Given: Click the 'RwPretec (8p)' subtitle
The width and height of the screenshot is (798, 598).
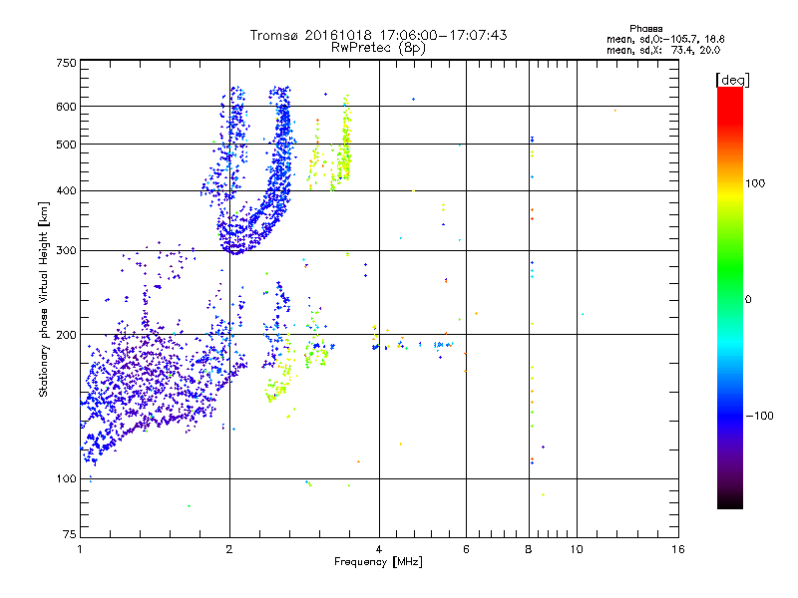Looking at the screenshot, I should click(378, 48).
